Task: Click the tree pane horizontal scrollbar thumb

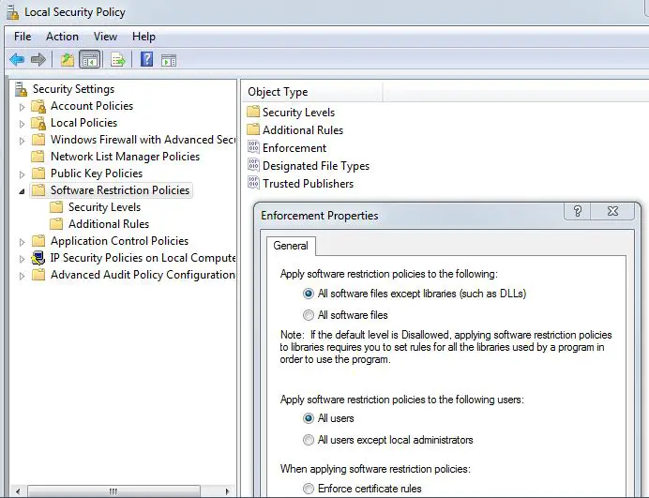Action: pos(113,491)
